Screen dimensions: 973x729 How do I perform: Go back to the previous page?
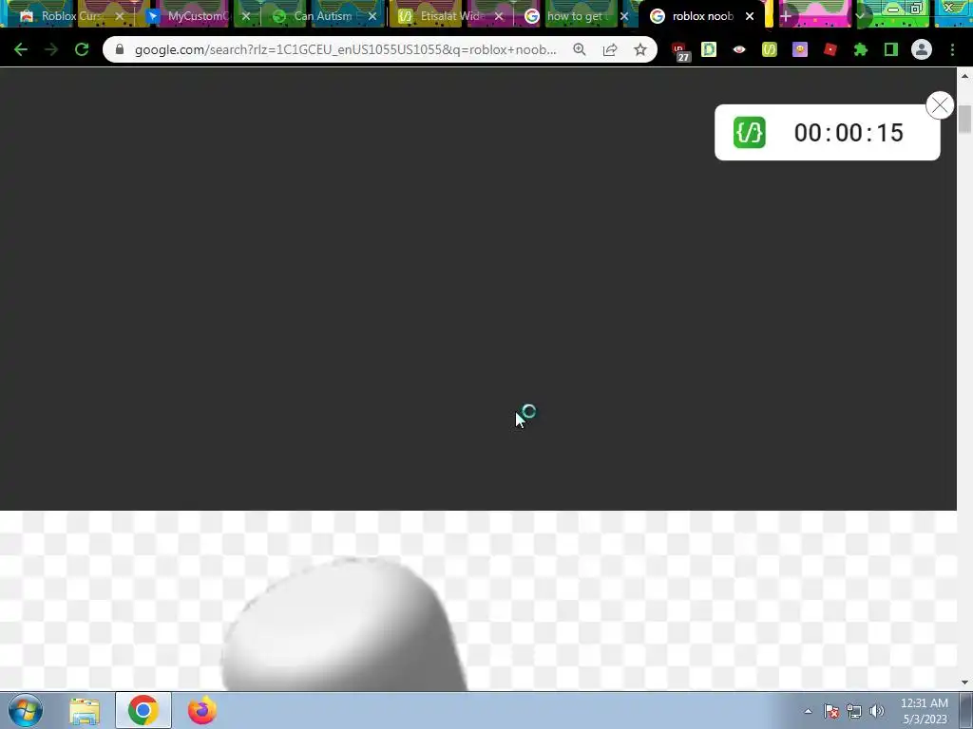point(21,49)
